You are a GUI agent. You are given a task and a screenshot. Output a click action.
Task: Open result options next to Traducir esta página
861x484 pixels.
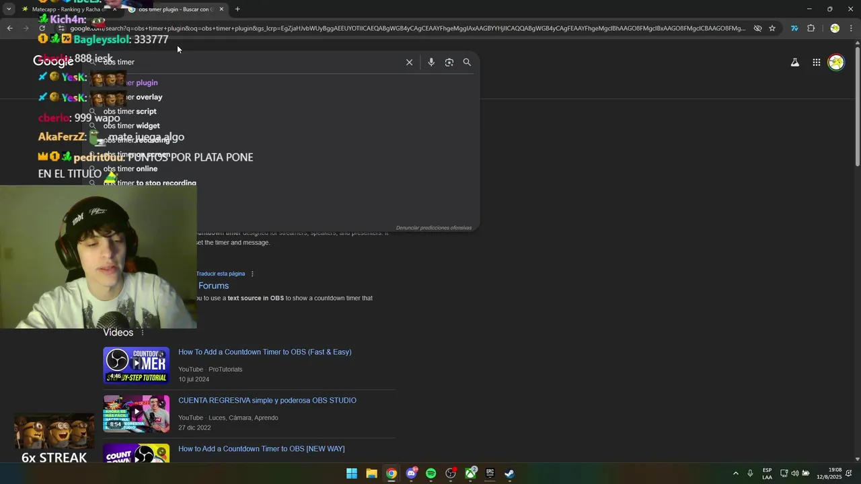point(252,274)
